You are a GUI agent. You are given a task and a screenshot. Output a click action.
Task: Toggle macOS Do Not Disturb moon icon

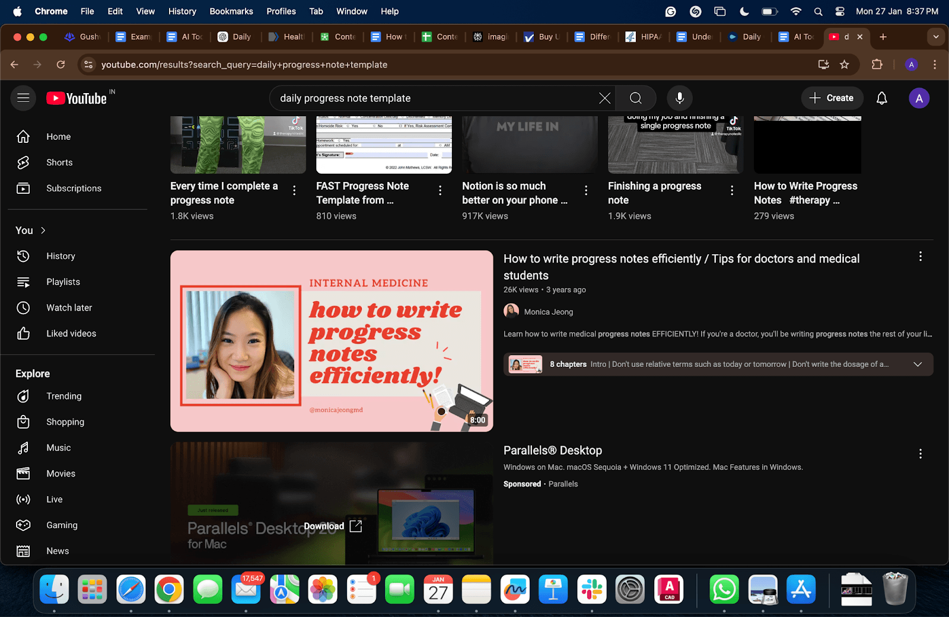744,11
